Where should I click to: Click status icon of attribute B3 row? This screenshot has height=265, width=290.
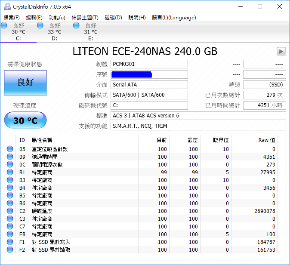pyautogui.click(x=10, y=180)
